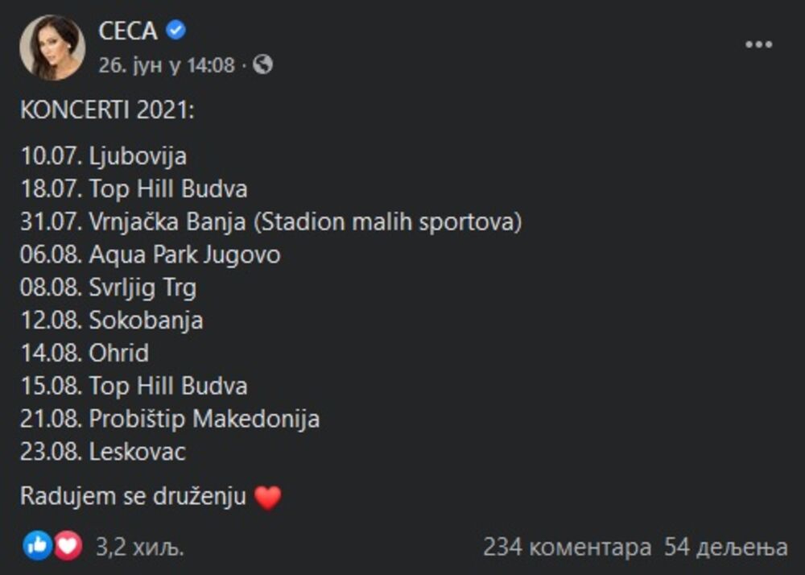This screenshot has width=805, height=575.
Task: Click the blue verified badge
Action: point(176,31)
